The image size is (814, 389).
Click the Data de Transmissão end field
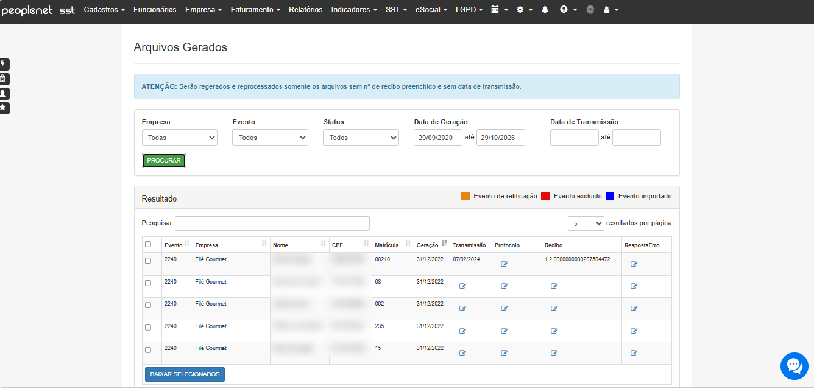637,138
